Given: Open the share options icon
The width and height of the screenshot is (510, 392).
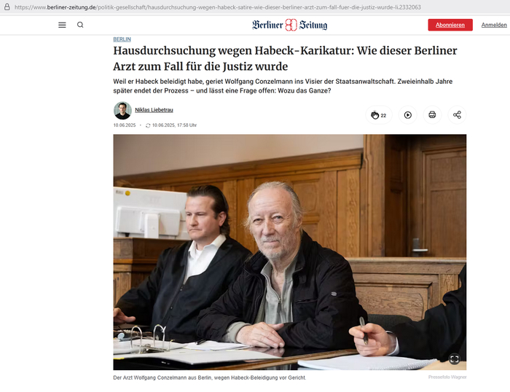Looking at the screenshot, I should tap(457, 115).
